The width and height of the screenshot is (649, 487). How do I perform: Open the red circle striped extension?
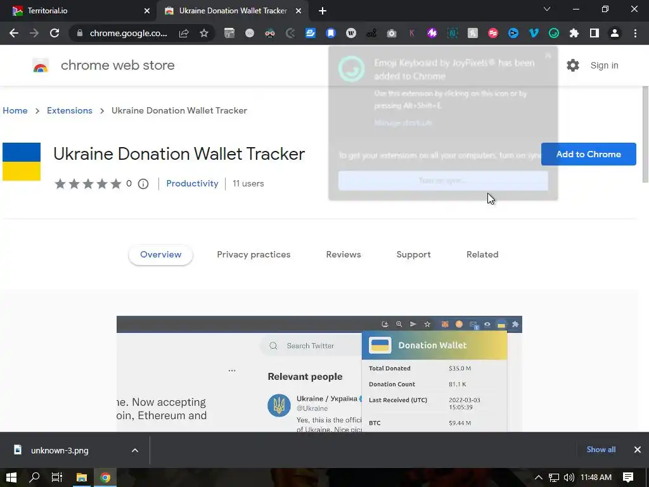(493, 33)
